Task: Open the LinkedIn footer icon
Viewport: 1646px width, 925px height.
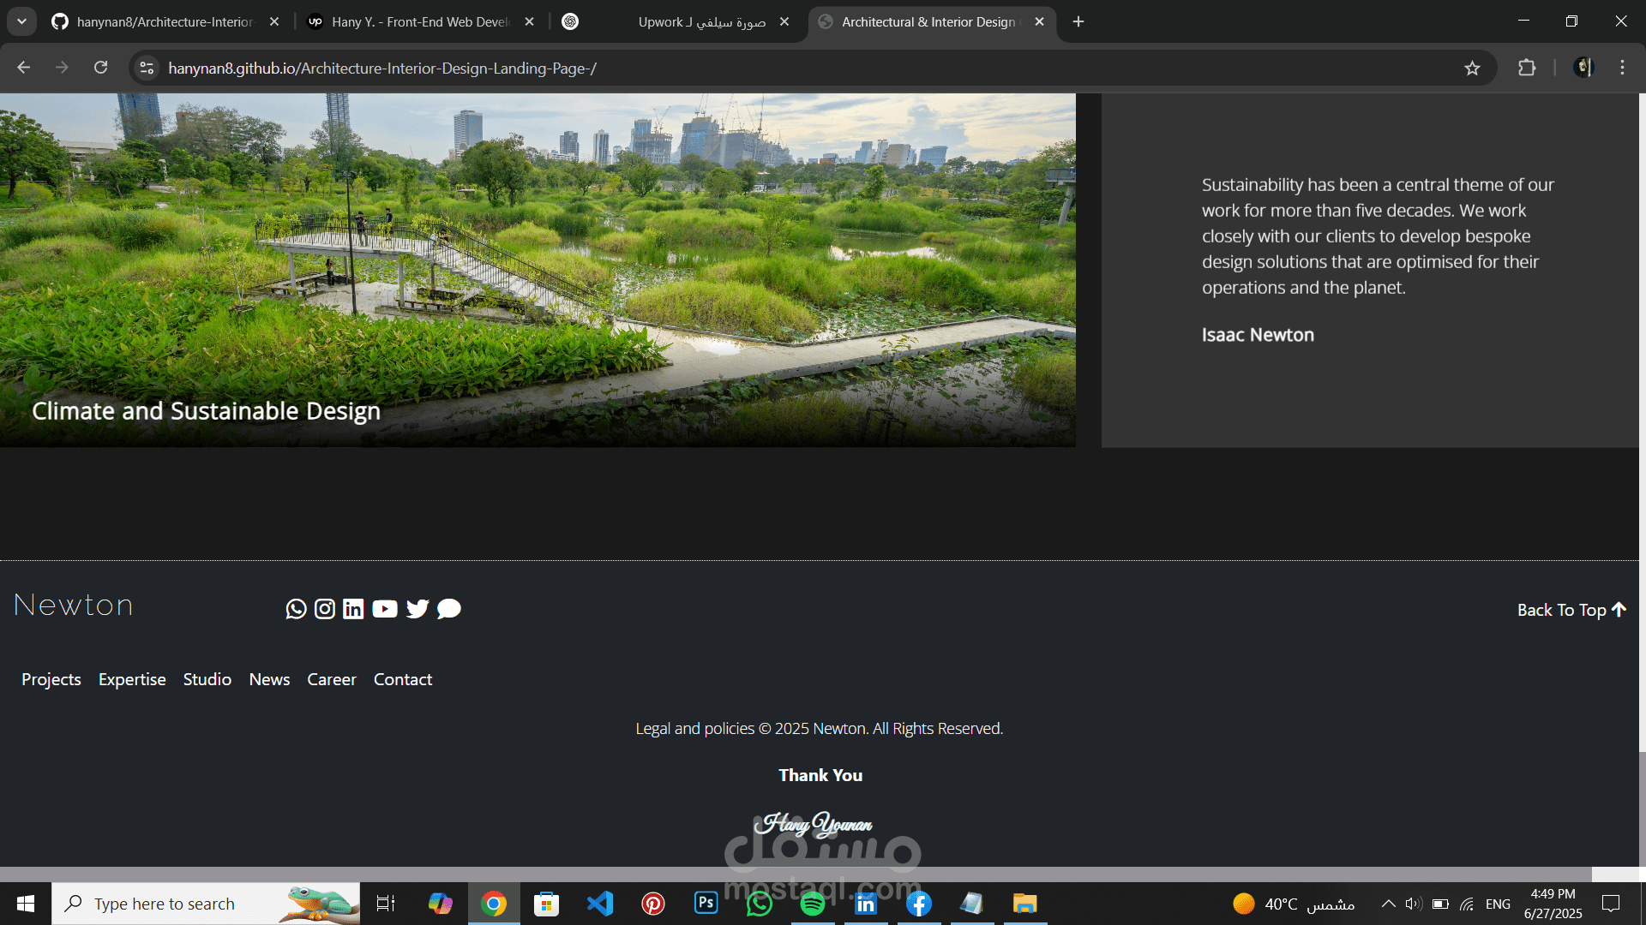Action: 353,609
